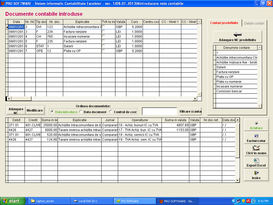The width and height of the screenshot is (273, 205).
Task: Click down arrow of Denumire contare list scrollbar
Action: coord(260,106)
